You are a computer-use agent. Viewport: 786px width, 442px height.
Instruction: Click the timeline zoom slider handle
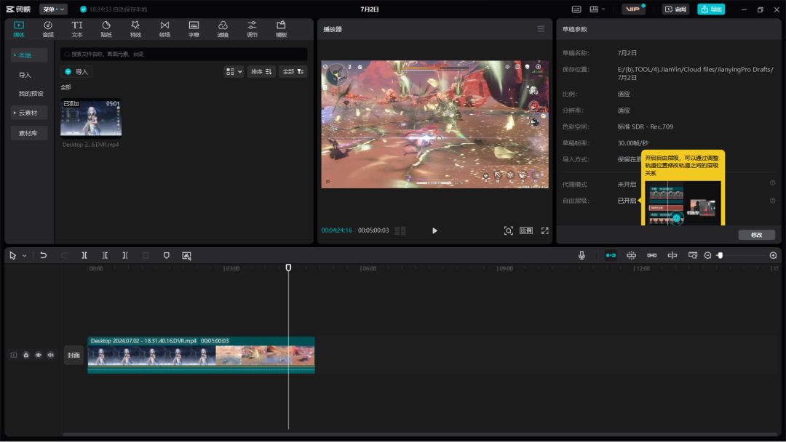tap(720, 255)
